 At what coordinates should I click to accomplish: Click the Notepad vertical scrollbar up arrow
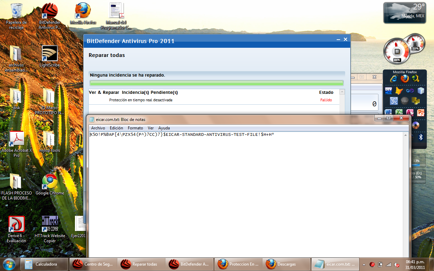405,135
